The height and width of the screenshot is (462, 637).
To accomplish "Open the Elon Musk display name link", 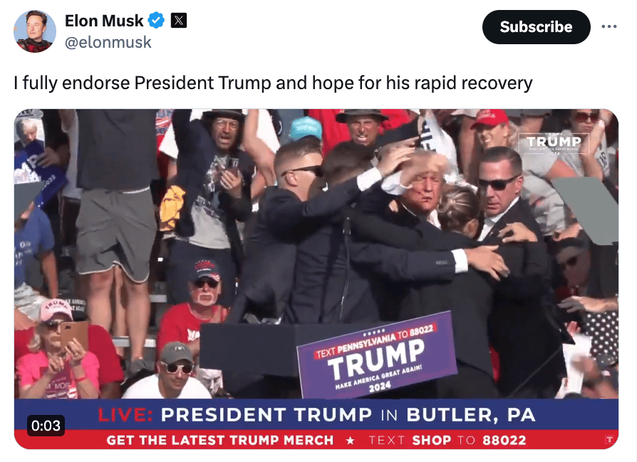I will pos(104,21).
